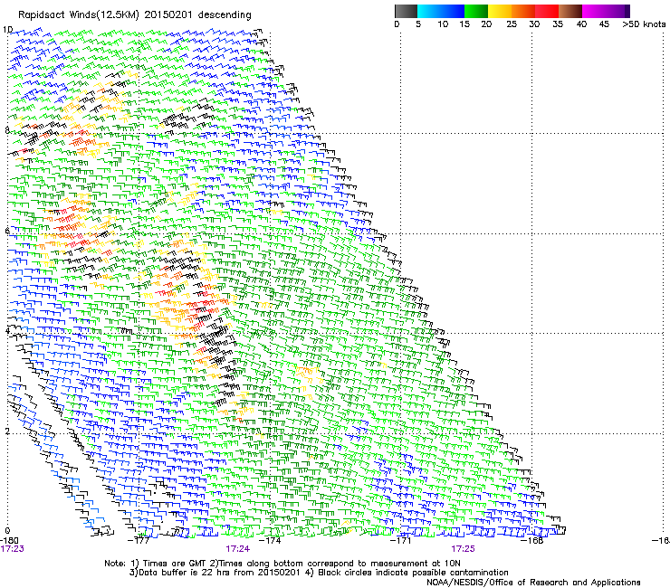The image size is (670, 588).
Task: Click the 'Data buffer is 22 hrs' note line
Action: tap(320, 573)
